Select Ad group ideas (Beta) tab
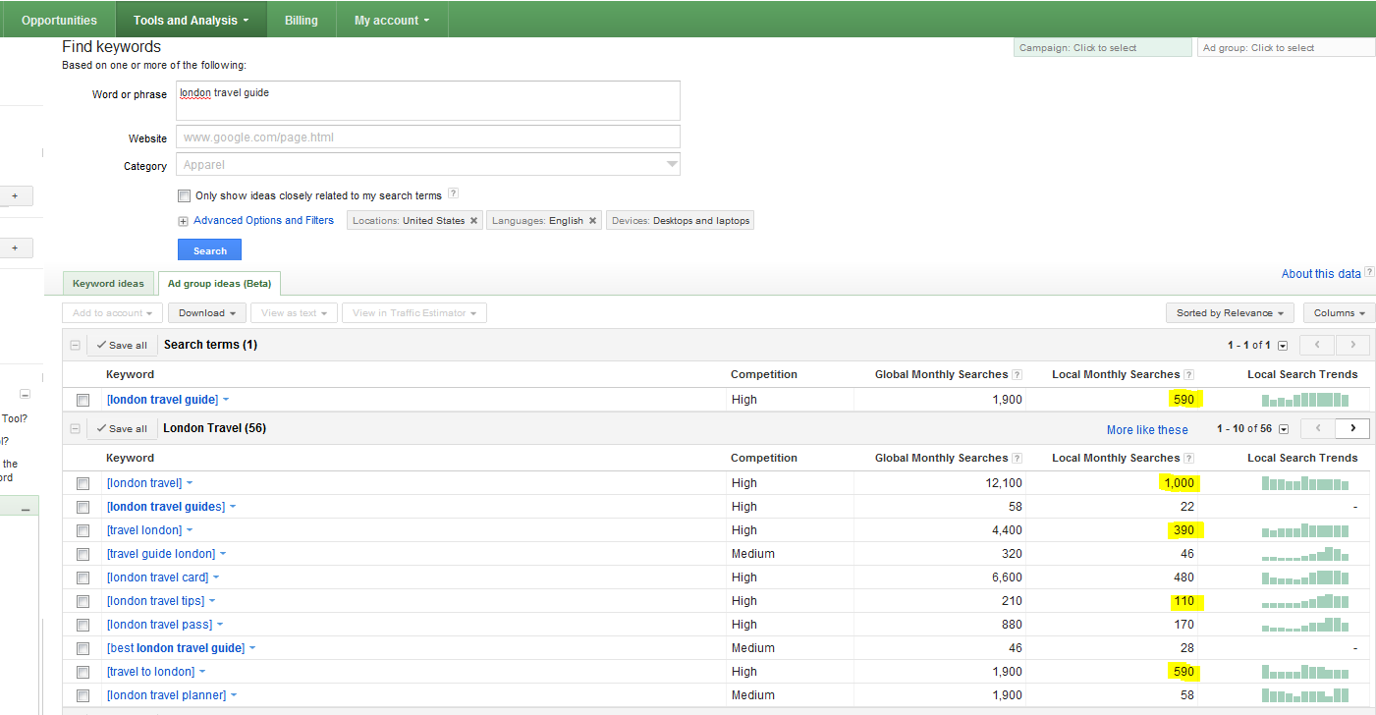 coord(220,284)
